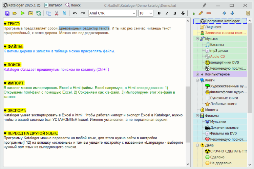
Task: Click the red minus Delete branch icon
Action: click(x=208, y=13)
